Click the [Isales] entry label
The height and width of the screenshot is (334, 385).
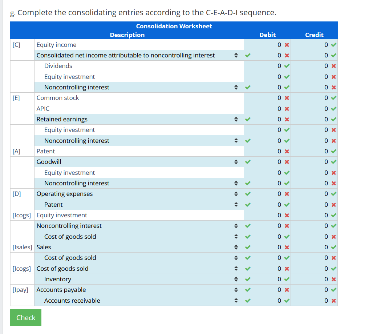click(x=23, y=247)
